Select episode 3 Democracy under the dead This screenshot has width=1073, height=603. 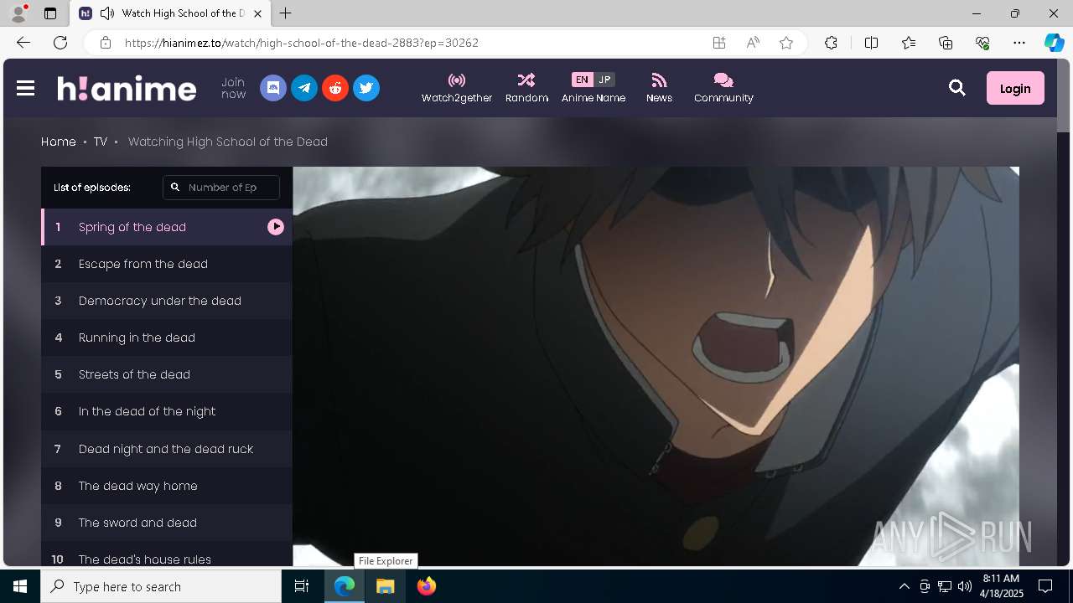(x=167, y=301)
